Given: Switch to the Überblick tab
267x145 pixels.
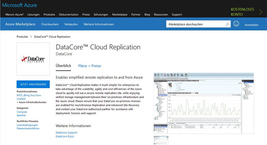Looking at the screenshot, I should [63, 66].
